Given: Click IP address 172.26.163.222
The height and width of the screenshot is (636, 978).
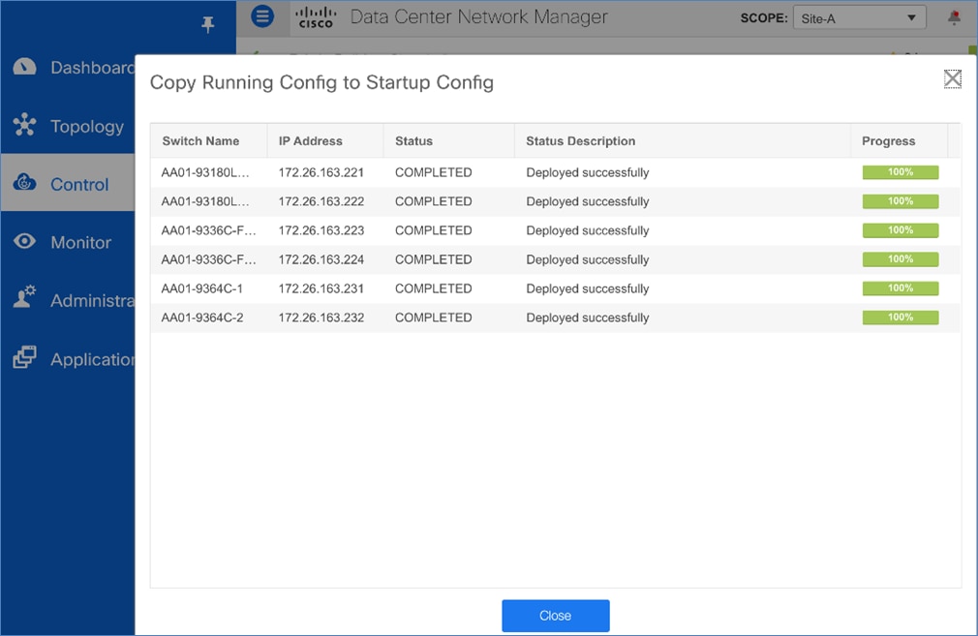Looking at the screenshot, I should tap(321, 201).
